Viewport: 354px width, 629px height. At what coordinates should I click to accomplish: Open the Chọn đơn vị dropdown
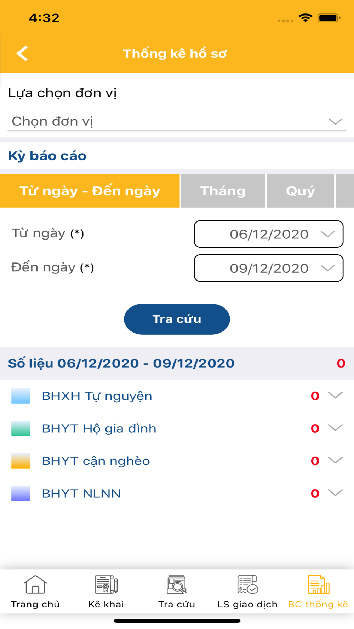177,121
